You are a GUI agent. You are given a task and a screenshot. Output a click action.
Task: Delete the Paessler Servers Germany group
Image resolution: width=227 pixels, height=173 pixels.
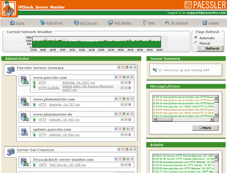[127, 67]
